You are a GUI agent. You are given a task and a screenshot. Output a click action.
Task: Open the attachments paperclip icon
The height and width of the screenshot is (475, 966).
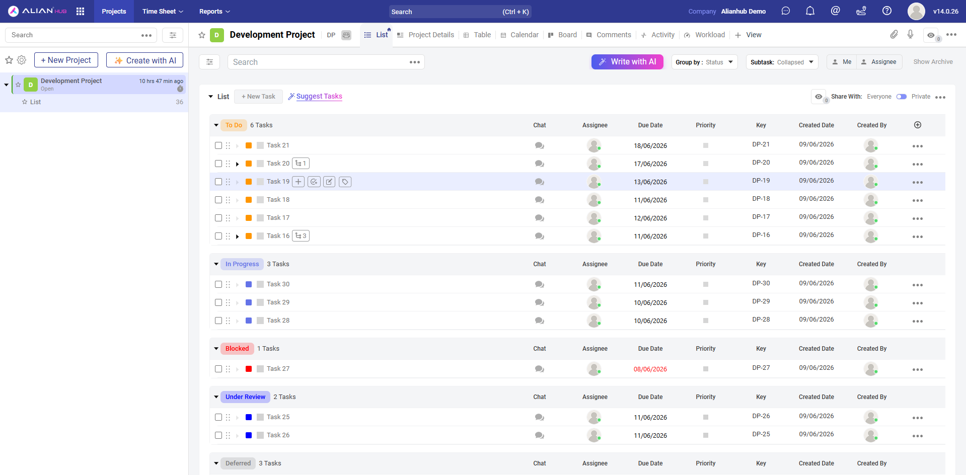coord(894,34)
